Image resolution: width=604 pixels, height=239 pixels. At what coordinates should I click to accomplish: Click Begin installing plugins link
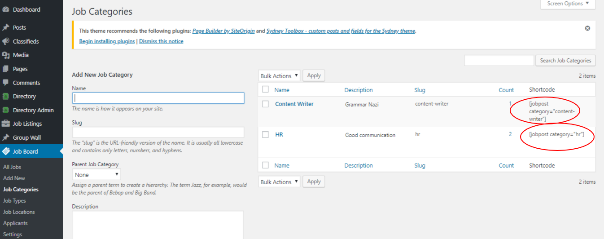107,41
